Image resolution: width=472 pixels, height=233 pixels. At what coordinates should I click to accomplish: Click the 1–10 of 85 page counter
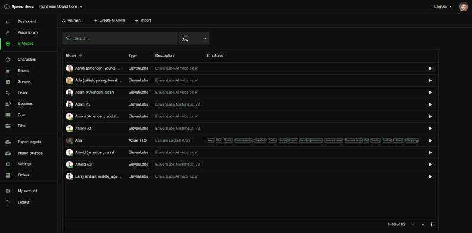[396, 224]
